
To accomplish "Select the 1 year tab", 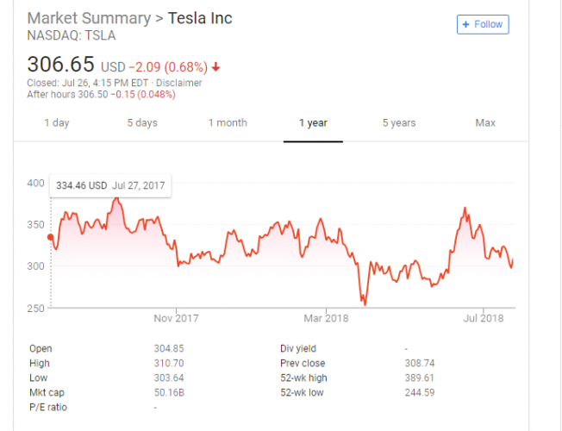I will [x=313, y=123].
